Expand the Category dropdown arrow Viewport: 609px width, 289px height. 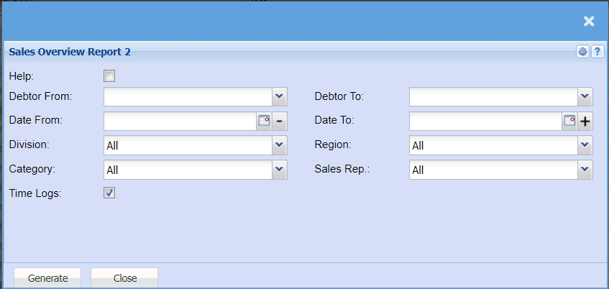(280, 170)
